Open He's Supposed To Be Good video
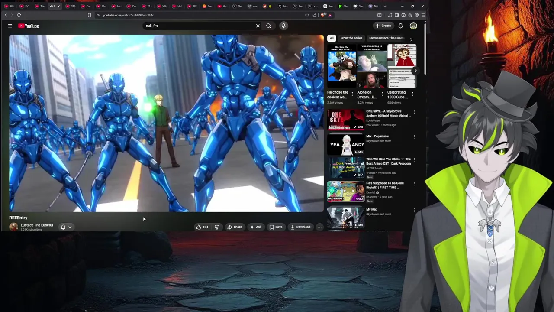554x312 pixels. pyautogui.click(x=385, y=185)
